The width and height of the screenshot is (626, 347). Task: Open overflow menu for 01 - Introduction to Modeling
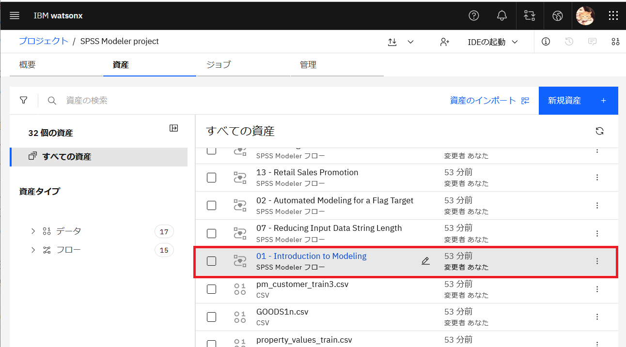597,261
